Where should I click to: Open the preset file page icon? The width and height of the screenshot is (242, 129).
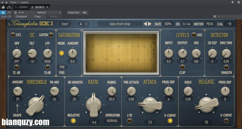[15, 13]
